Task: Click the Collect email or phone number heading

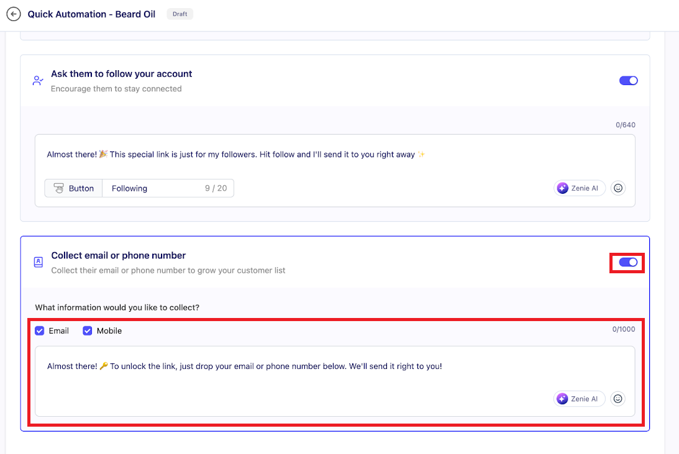Action: 118,255
